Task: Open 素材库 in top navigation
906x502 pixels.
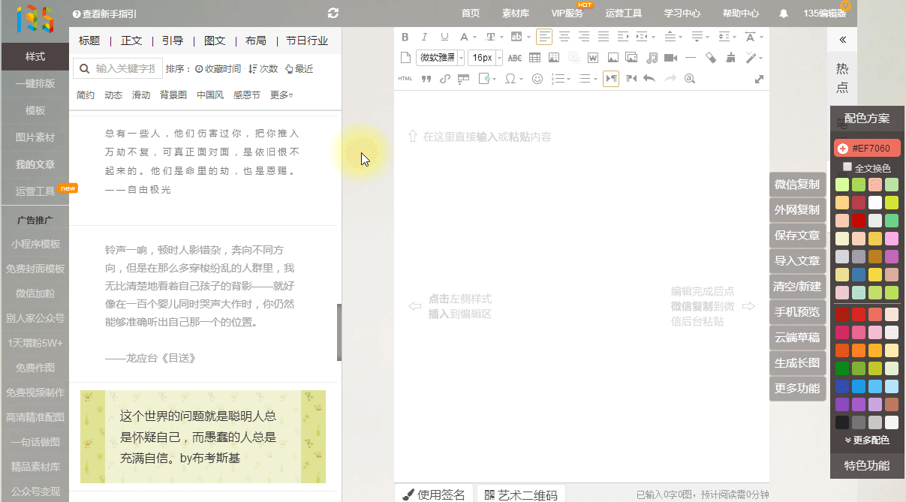Action: 516,14
